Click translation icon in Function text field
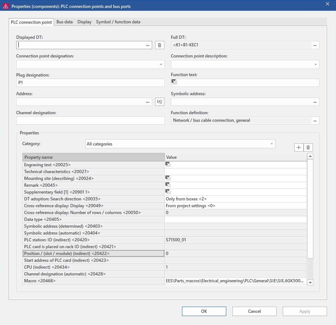 [x=174, y=82]
